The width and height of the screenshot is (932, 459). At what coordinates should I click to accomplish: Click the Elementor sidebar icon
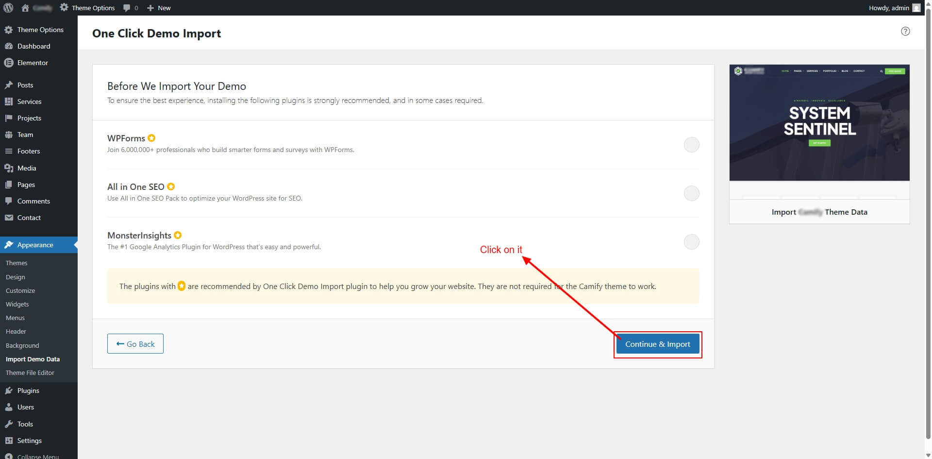9,63
